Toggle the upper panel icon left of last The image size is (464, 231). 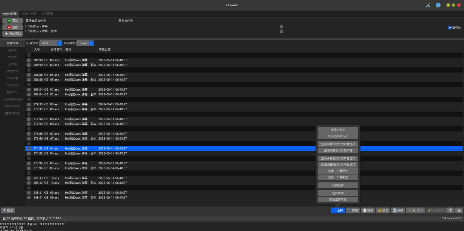pyautogui.click(x=450, y=210)
